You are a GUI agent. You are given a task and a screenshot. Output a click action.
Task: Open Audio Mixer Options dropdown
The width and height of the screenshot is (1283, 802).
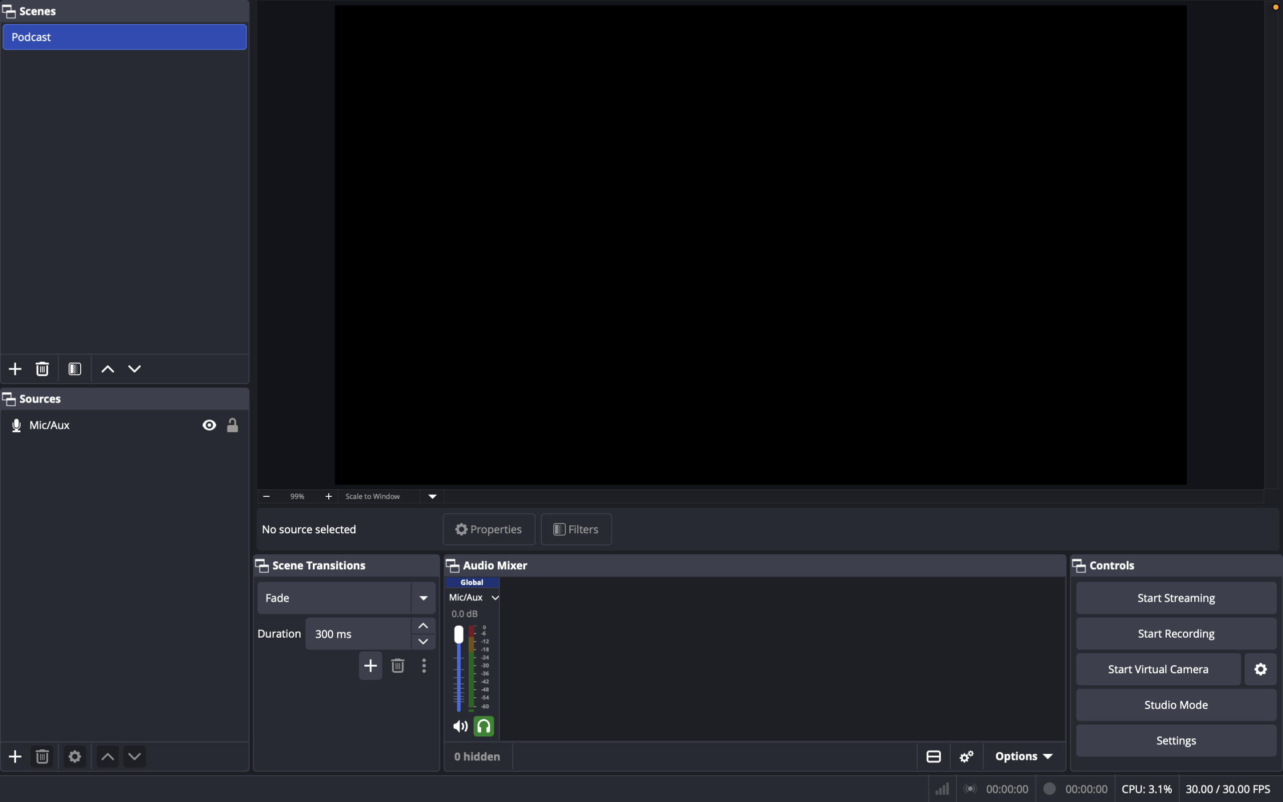coord(1024,756)
